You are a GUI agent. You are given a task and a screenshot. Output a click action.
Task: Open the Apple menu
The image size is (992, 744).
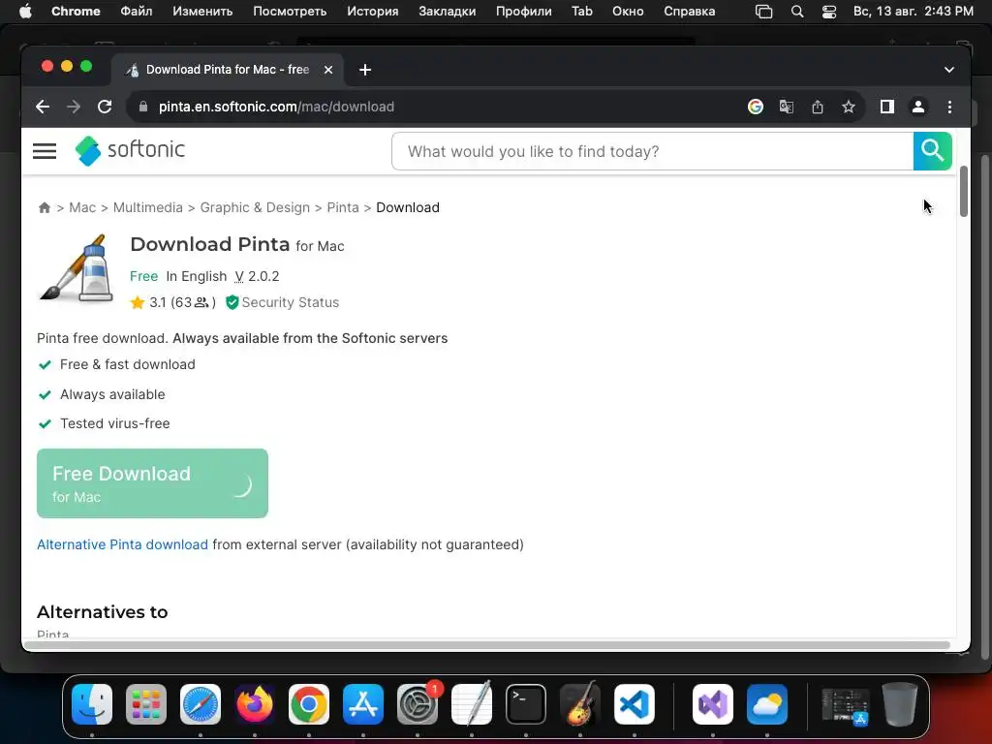tap(24, 12)
